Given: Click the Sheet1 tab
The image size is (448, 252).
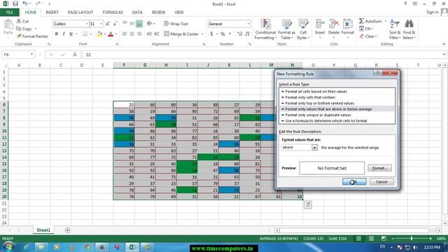Looking at the screenshot, I should 43,230.
